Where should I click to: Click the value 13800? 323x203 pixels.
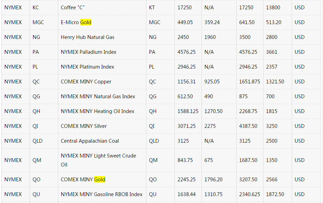tap(273, 8)
